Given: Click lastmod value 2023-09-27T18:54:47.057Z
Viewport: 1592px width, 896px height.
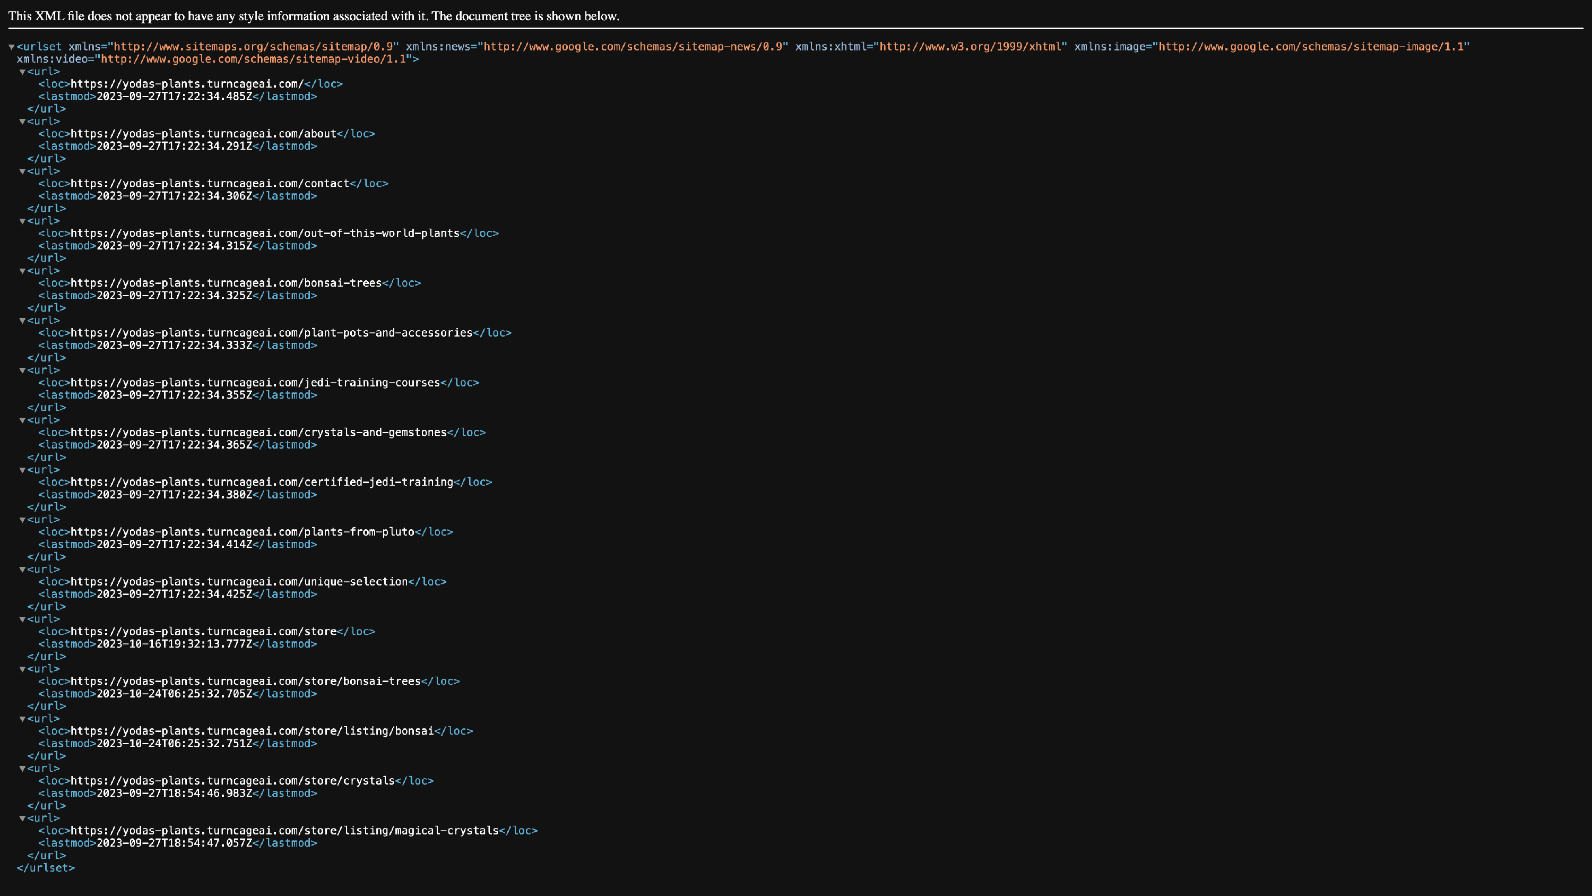Looking at the screenshot, I should [x=174, y=843].
